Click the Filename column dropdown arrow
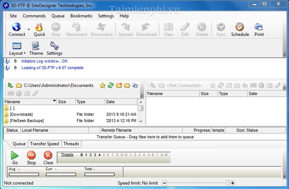Viewport: 289px width, 189px height. (x=54, y=101)
